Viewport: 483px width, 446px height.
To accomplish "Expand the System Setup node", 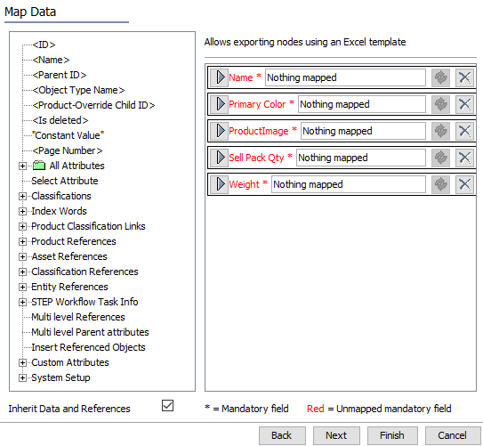I will click(x=22, y=377).
